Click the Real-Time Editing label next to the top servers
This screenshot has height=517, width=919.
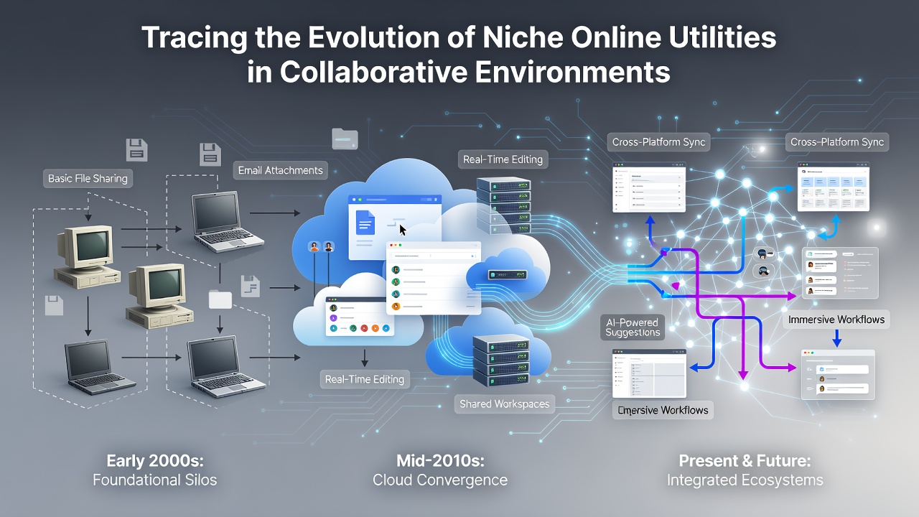[x=503, y=159]
